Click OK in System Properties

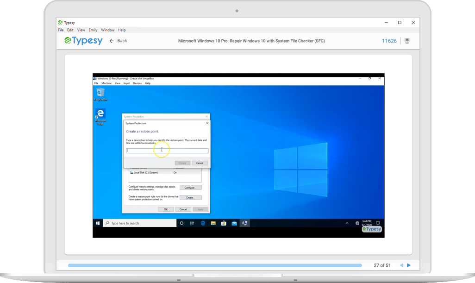[x=166, y=209]
